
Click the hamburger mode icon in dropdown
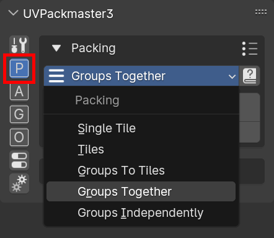tap(56, 76)
